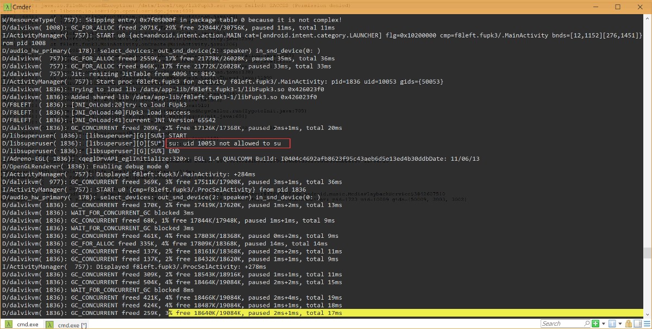Create a new console with green plus
Viewport: 652px width, 329px height.
(596, 324)
